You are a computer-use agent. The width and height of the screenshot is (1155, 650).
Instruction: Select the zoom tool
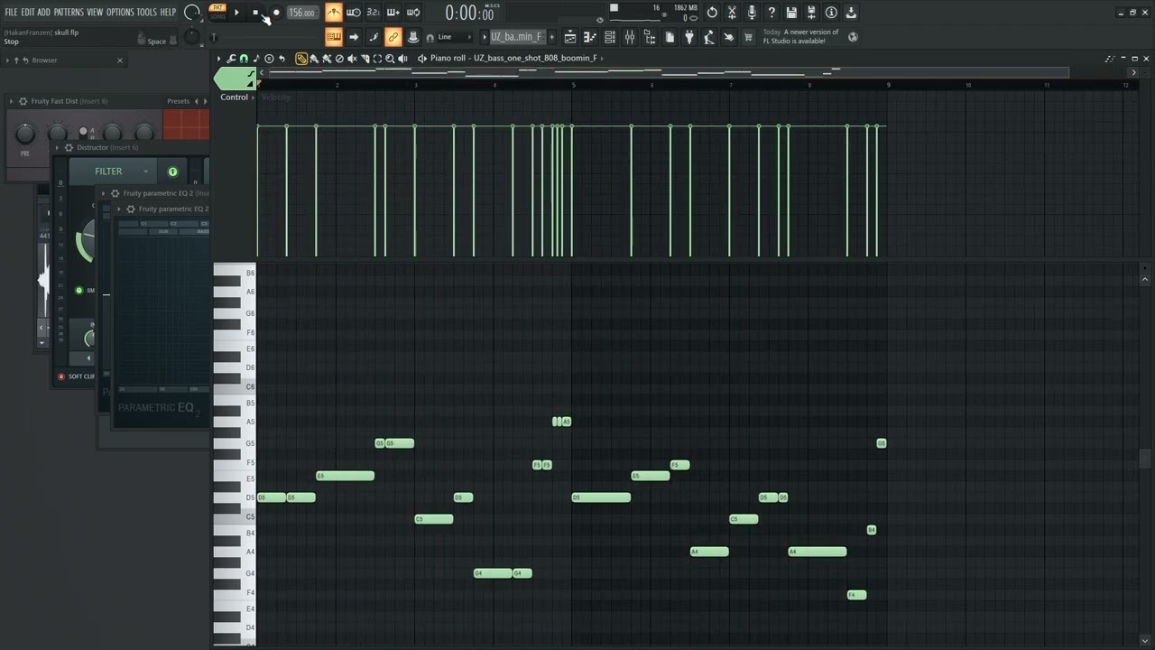(x=390, y=59)
